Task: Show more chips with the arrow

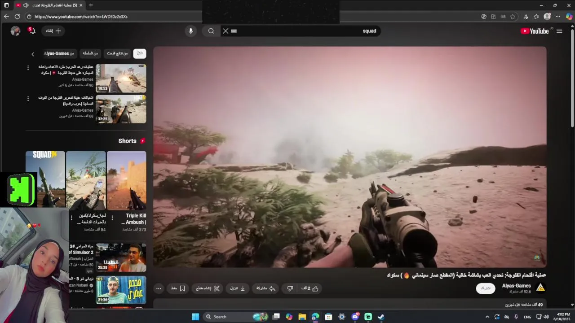Action: [32, 54]
